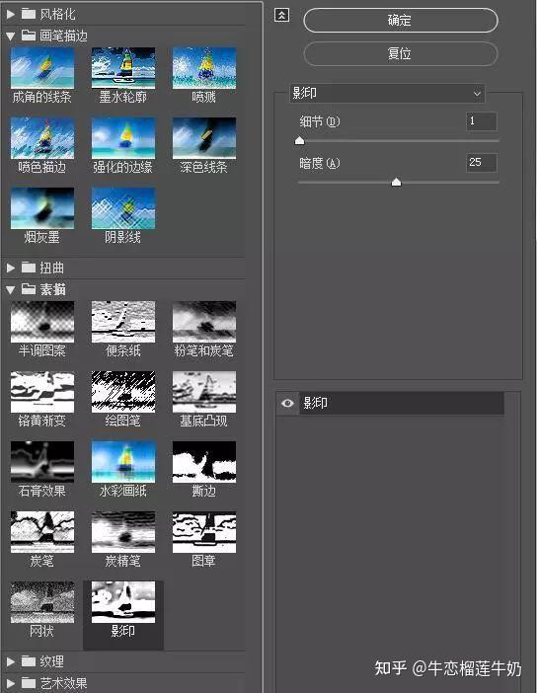Pick the 粉笔和炭笔 sketch filter
The image size is (537, 693).
pyautogui.click(x=204, y=322)
